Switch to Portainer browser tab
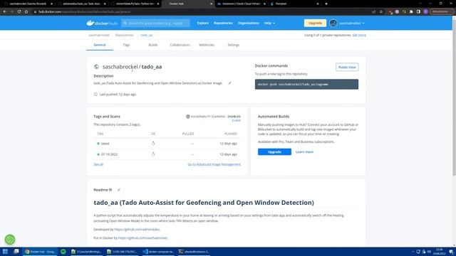 point(294,4)
